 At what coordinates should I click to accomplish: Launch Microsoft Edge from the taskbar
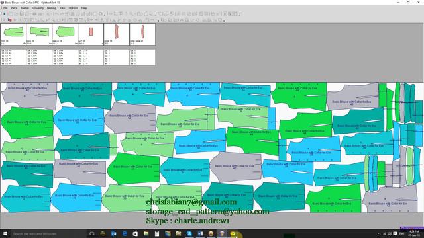(125, 233)
